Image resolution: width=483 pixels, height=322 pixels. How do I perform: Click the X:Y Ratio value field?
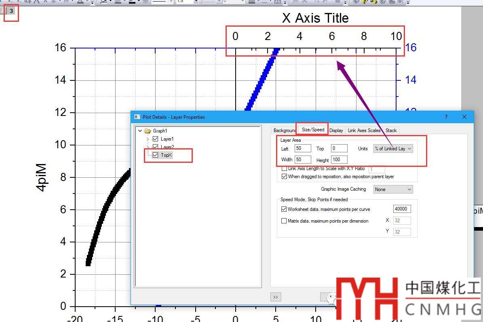pyautogui.click(x=377, y=169)
